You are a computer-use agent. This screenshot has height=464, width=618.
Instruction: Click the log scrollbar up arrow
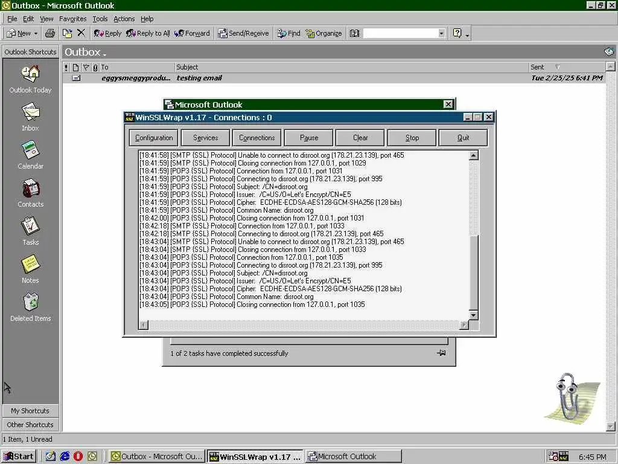[x=474, y=155]
